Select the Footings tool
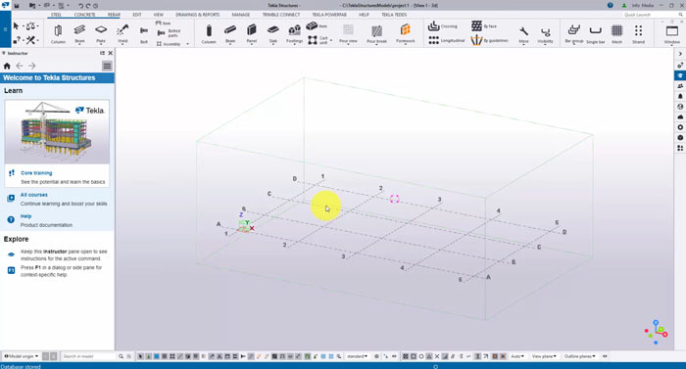Screen dimensions: 686x369 pyautogui.click(x=294, y=33)
